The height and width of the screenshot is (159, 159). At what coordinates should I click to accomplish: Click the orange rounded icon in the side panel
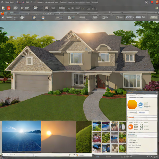tap(131, 127)
